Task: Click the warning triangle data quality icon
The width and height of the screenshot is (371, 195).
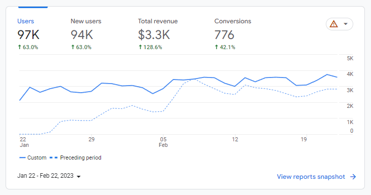Action: [x=334, y=24]
